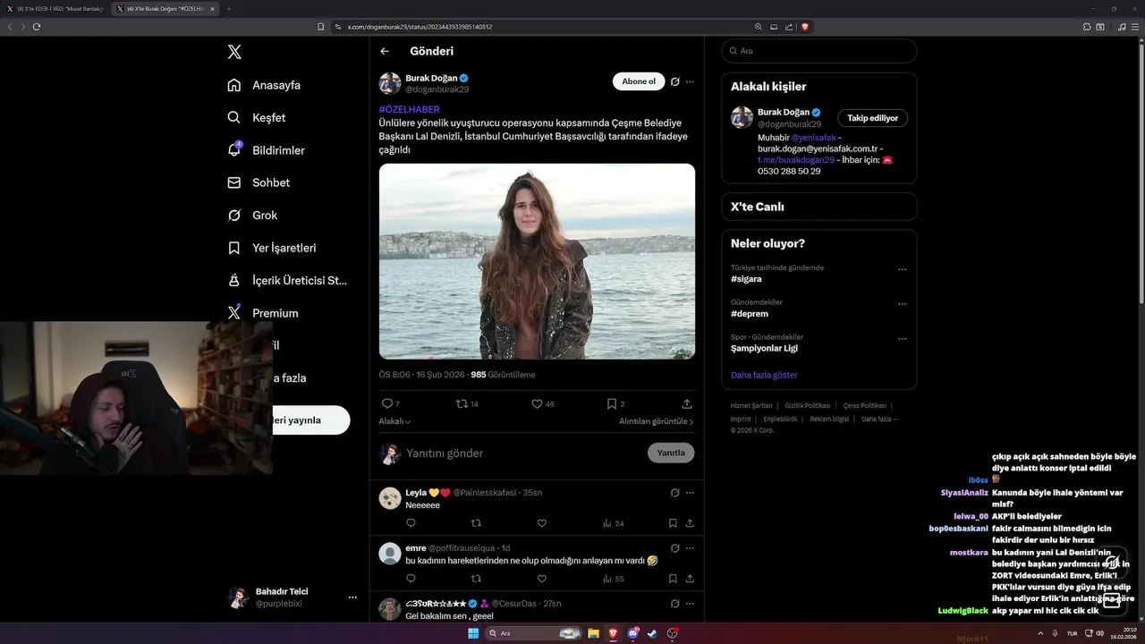
Task: Open the @yenisafak mention link
Action: coord(814,138)
